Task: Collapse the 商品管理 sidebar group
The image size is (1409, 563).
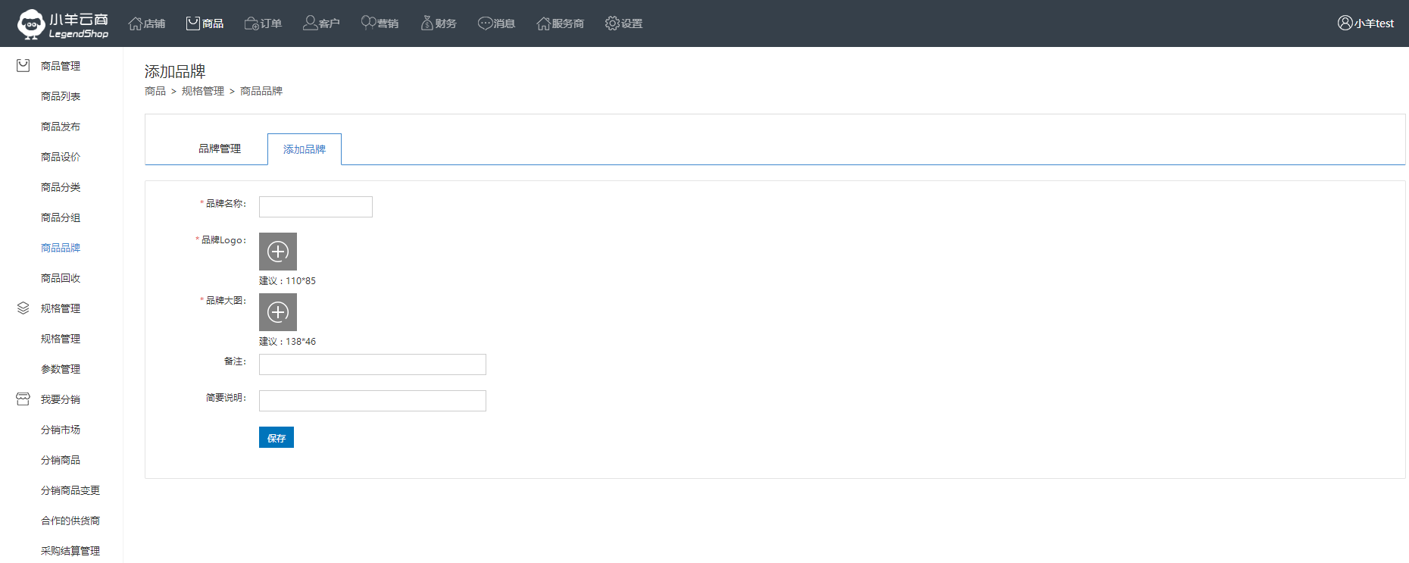Action: (x=60, y=66)
